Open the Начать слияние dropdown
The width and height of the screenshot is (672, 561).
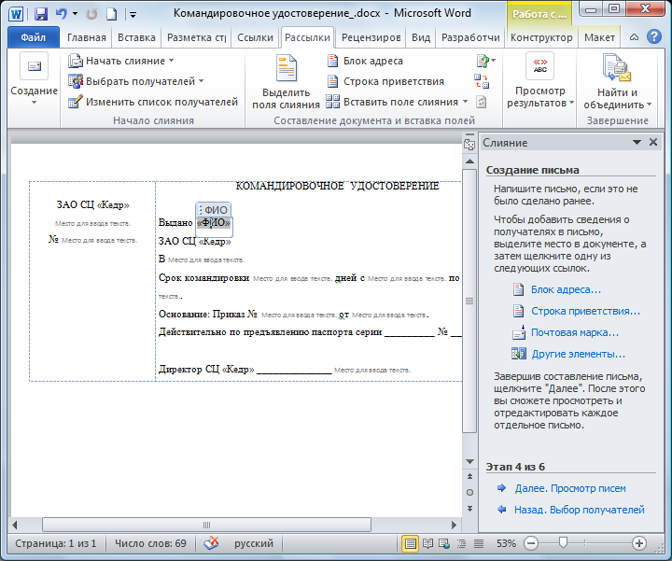click(x=120, y=61)
